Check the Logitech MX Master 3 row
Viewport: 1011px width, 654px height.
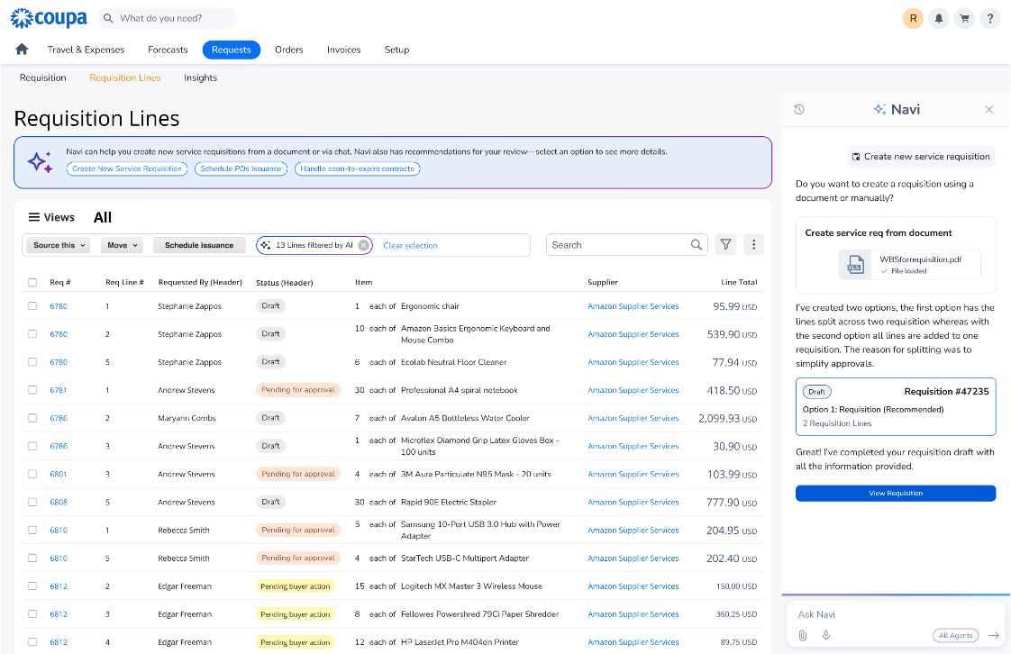click(32, 586)
